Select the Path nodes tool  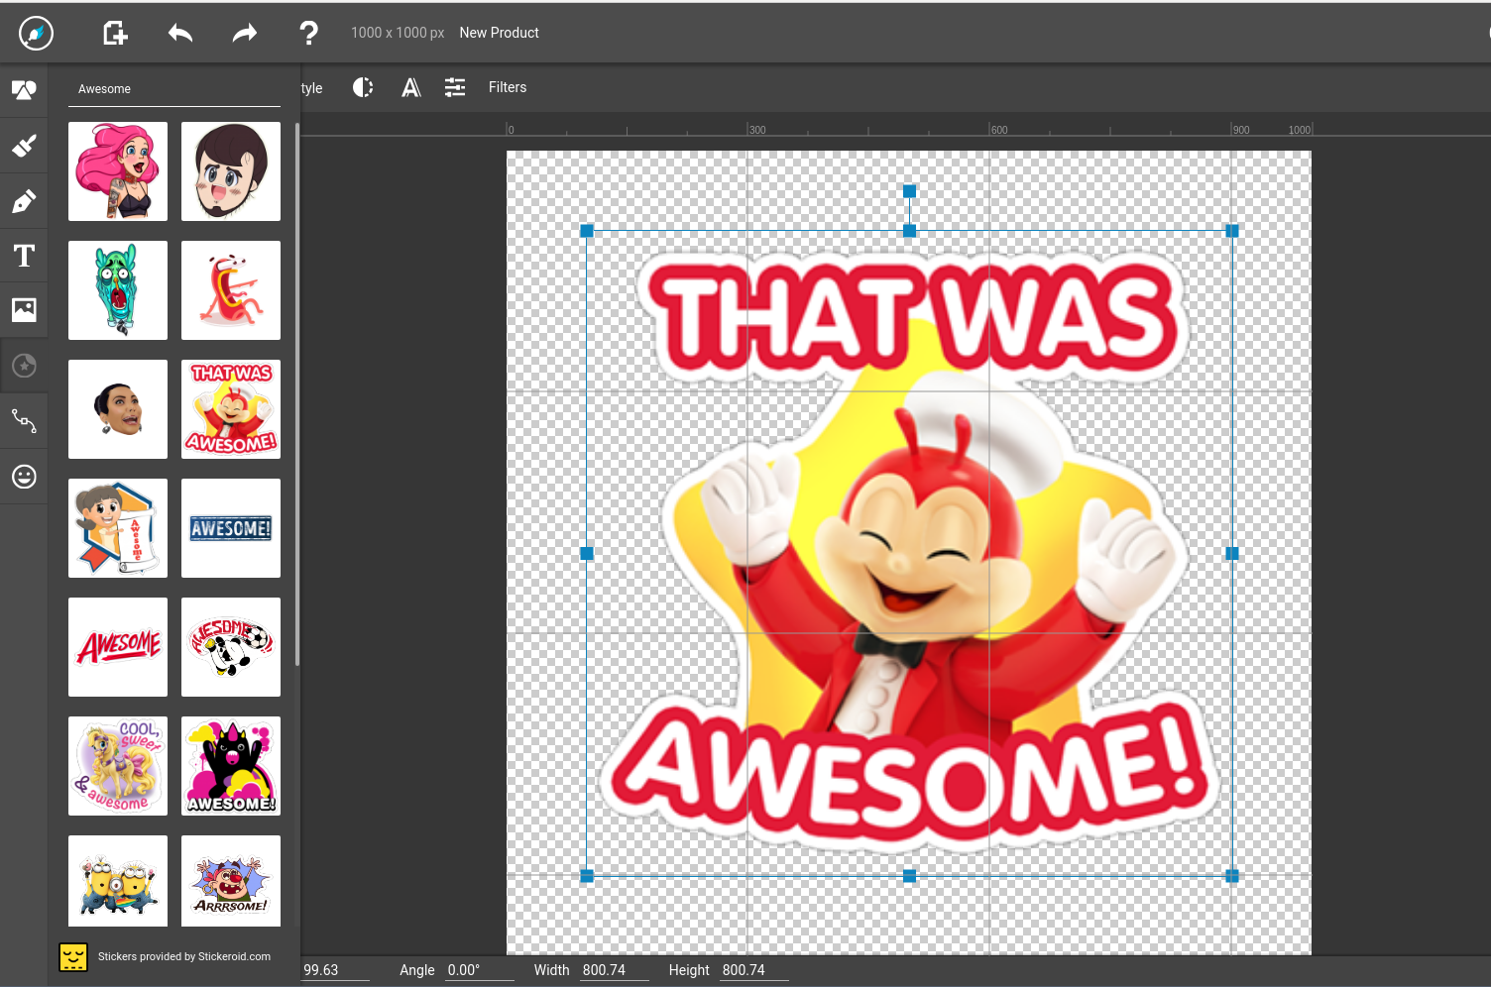(x=24, y=421)
